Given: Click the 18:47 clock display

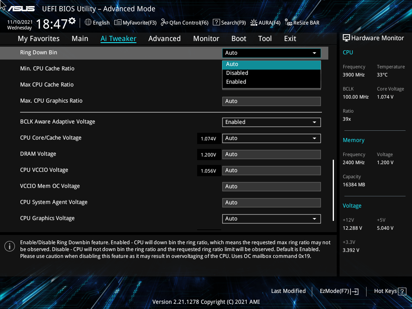Looking at the screenshot, I should tap(52, 24).
